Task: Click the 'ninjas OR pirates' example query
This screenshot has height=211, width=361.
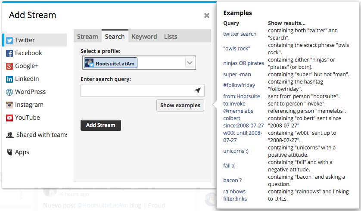Action: 243,63
